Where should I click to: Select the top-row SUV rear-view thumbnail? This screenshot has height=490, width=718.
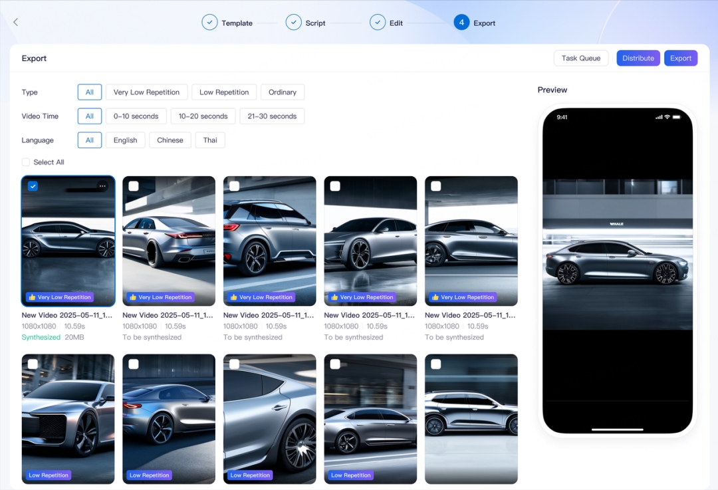pyautogui.click(x=270, y=241)
